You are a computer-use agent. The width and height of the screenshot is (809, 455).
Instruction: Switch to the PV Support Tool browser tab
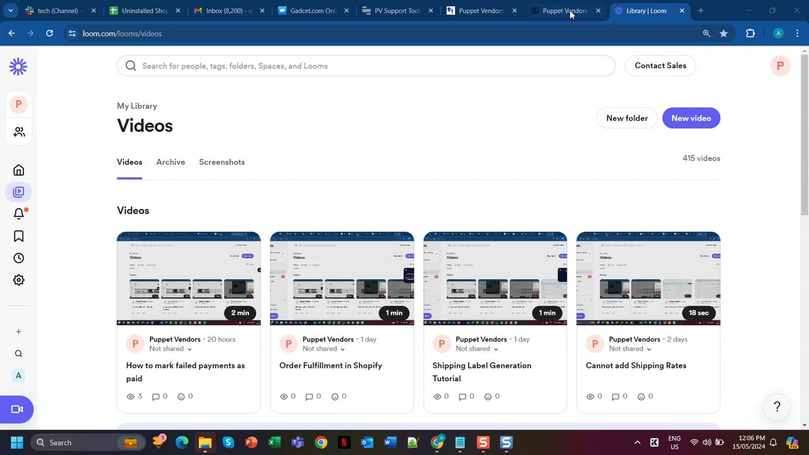397,11
